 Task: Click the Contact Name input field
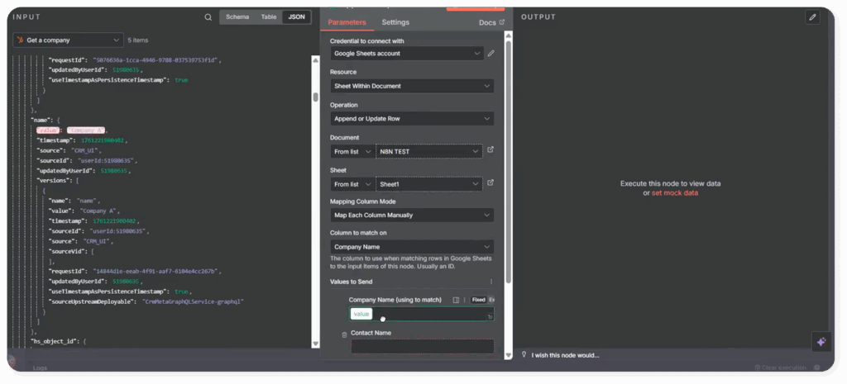(423, 346)
